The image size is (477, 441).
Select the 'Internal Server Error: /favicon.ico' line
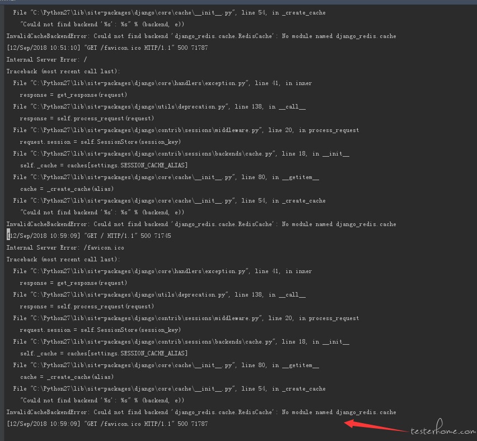pyautogui.click(x=65, y=247)
